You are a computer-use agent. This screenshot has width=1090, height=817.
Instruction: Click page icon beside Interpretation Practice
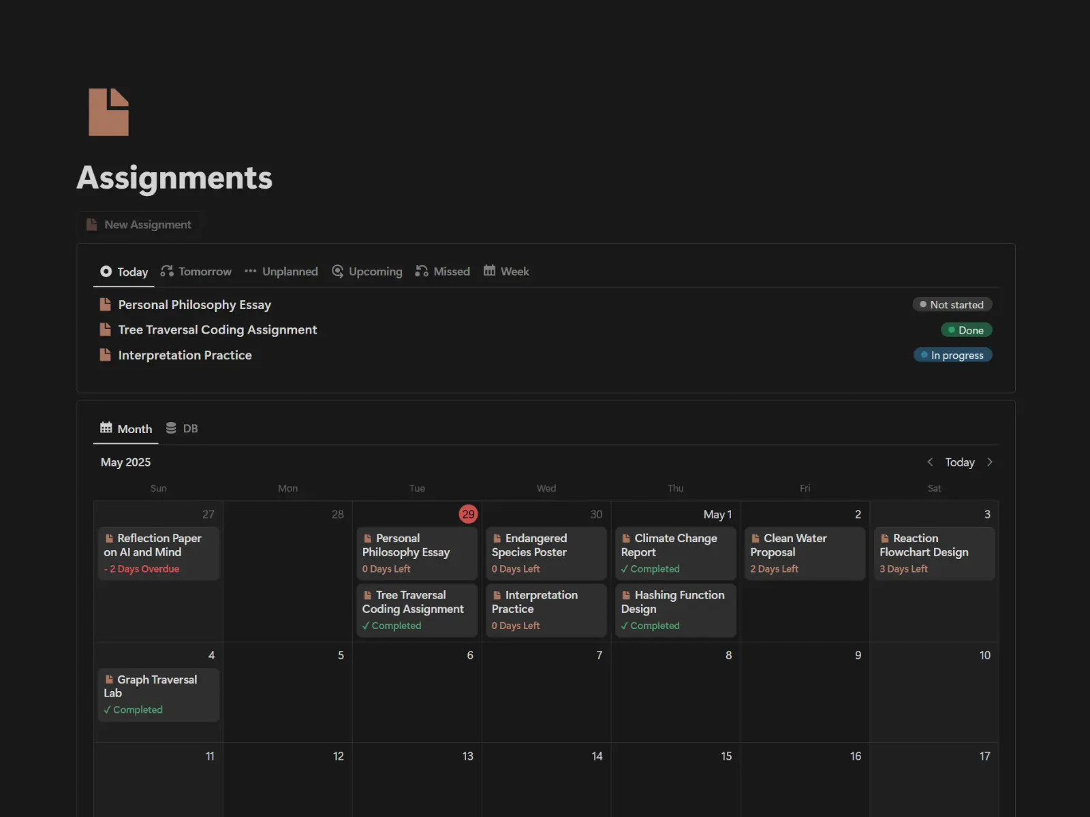coord(106,355)
